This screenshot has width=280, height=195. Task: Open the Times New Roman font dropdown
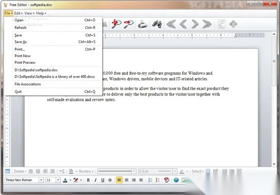tap(41, 180)
